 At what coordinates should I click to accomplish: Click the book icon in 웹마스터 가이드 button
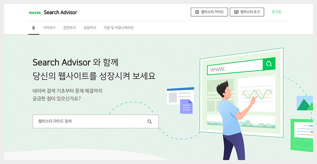click(x=197, y=12)
